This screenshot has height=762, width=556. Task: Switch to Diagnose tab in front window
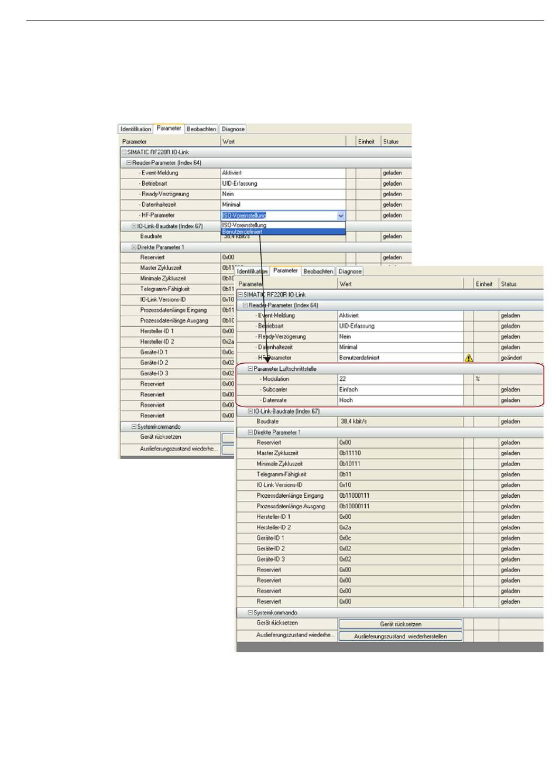point(350,272)
